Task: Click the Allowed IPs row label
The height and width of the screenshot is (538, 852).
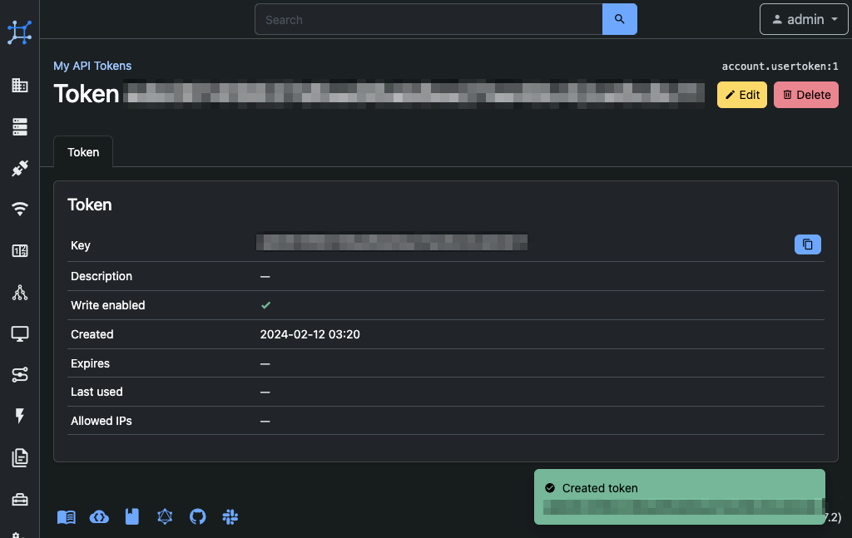Action: coord(101,421)
